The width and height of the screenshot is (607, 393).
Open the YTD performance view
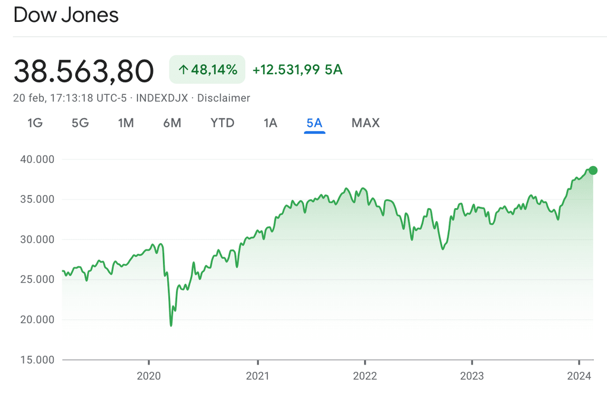coord(222,123)
